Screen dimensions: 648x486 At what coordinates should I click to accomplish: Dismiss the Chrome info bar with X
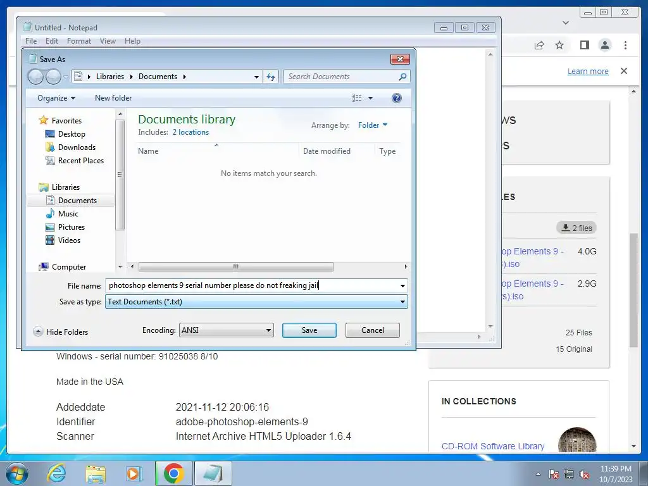(x=624, y=71)
